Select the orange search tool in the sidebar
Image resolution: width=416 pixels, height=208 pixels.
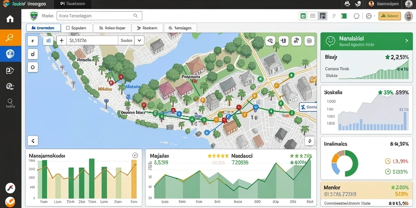click(x=10, y=38)
